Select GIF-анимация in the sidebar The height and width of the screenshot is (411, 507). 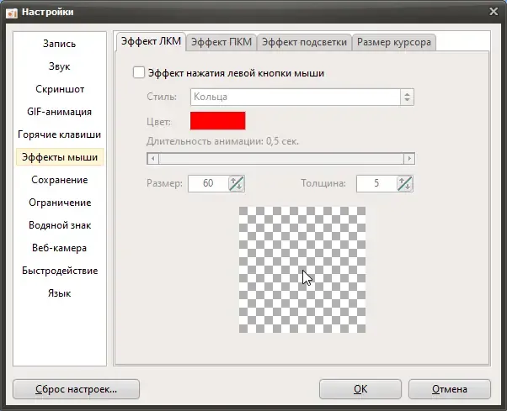pos(60,112)
